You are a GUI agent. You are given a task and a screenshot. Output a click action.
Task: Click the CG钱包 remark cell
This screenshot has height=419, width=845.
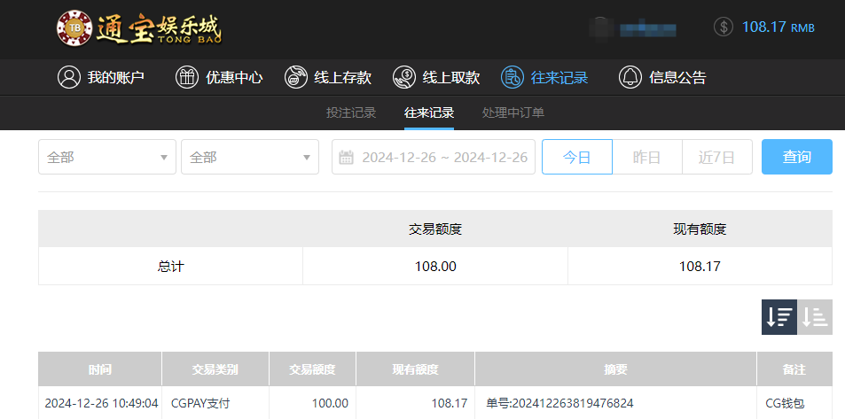click(784, 403)
